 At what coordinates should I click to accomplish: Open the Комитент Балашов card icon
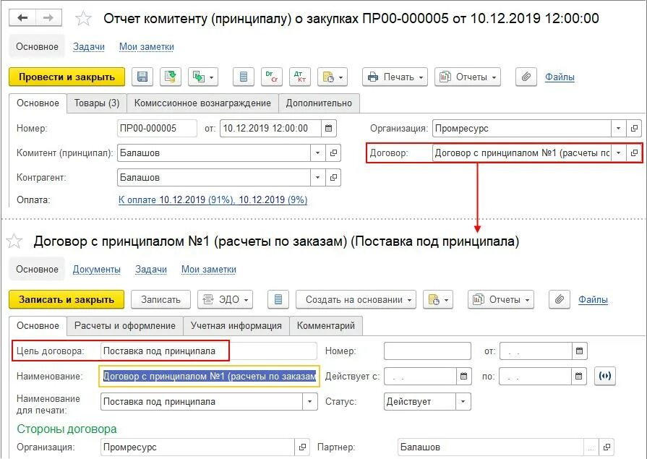click(x=333, y=153)
